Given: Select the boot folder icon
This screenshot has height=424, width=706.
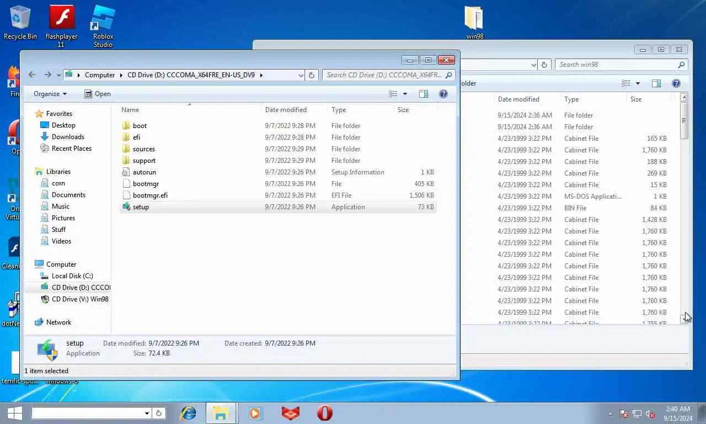Looking at the screenshot, I should pos(126,126).
